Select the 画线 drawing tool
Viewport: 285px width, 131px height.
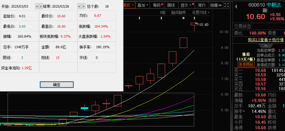click(171, 5)
